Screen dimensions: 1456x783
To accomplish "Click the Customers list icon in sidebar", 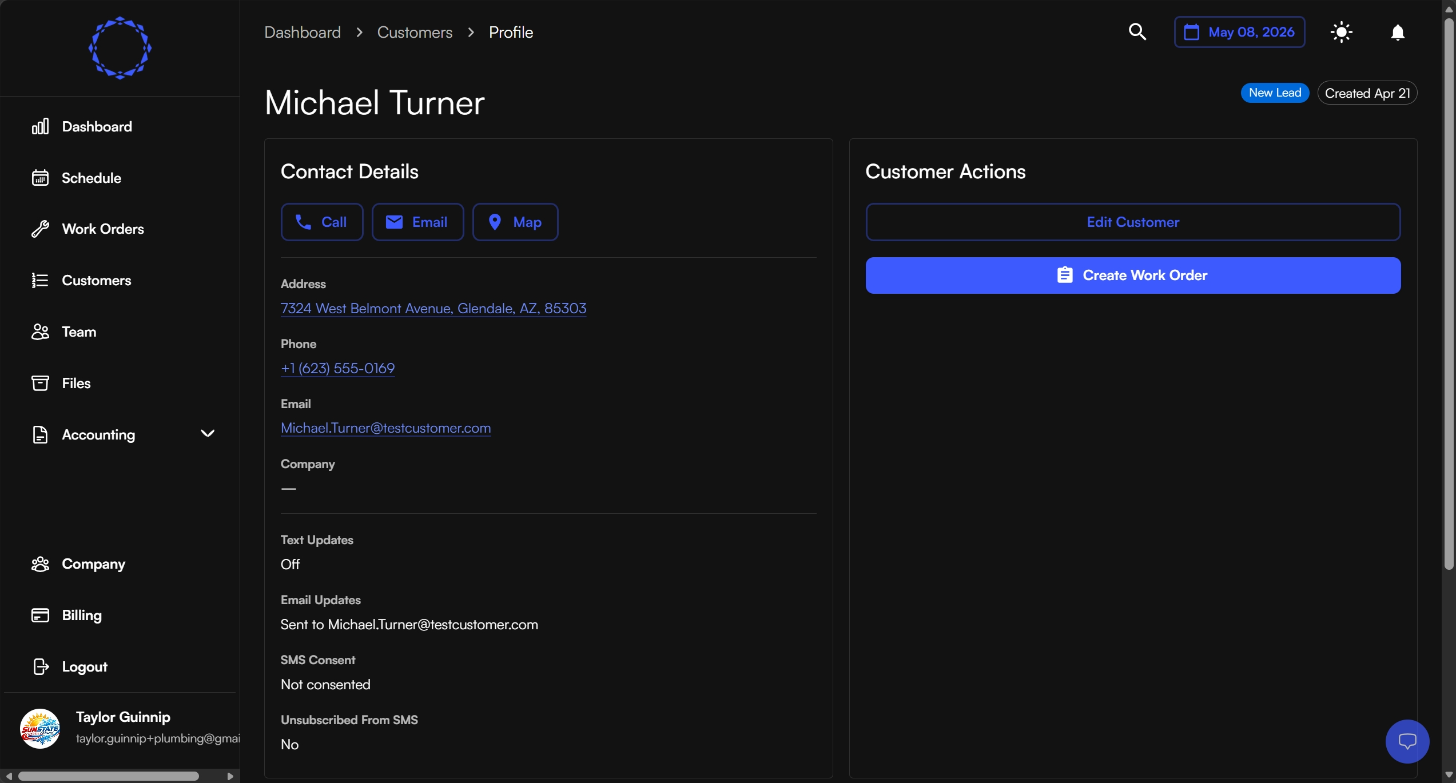I will 40,280.
